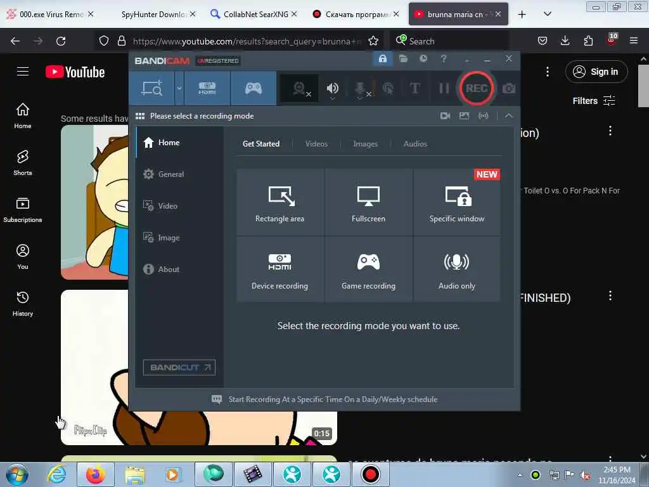Choose Fullscreen recording mode
Image resolution: width=649 pixels, height=487 pixels.
coord(368,202)
